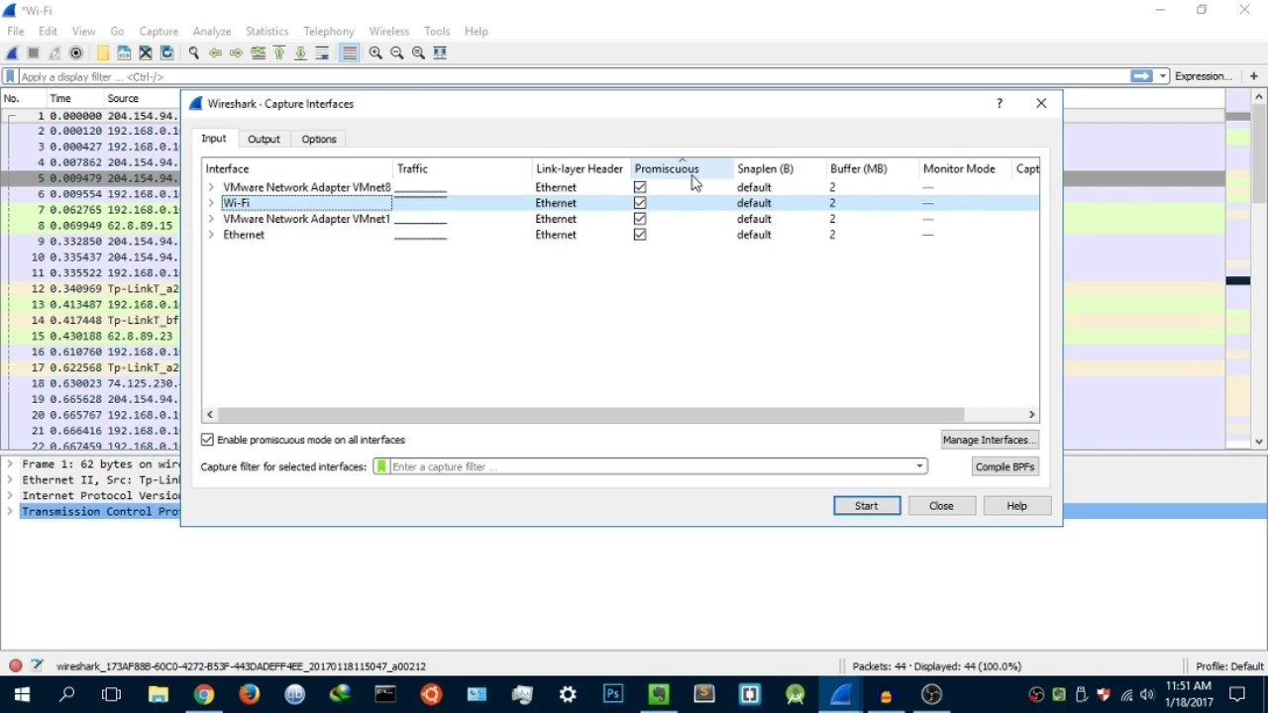Expand the Ethernet II details tree row
This screenshot has width=1268, height=713.
[x=11, y=480]
